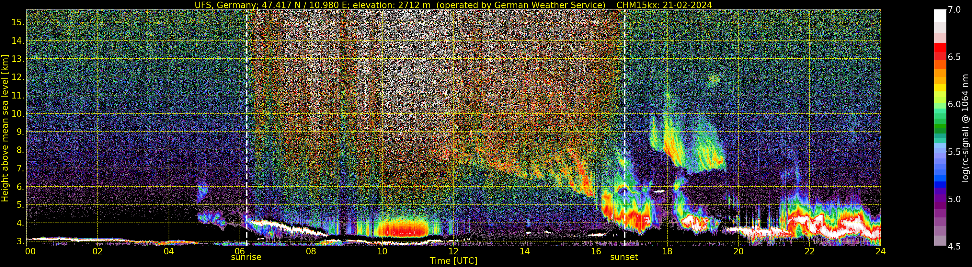Click the white segment atop the colorbar
Screen dimensions: 972x267
pyautogui.click(x=940, y=16)
